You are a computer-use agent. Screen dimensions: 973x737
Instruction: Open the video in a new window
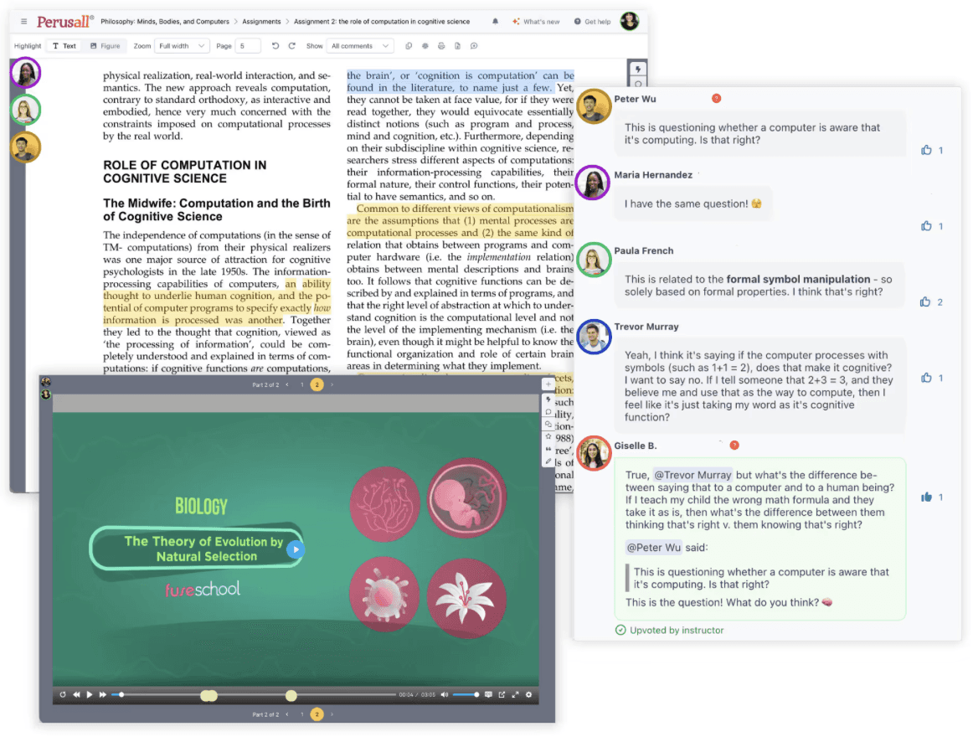tap(502, 695)
